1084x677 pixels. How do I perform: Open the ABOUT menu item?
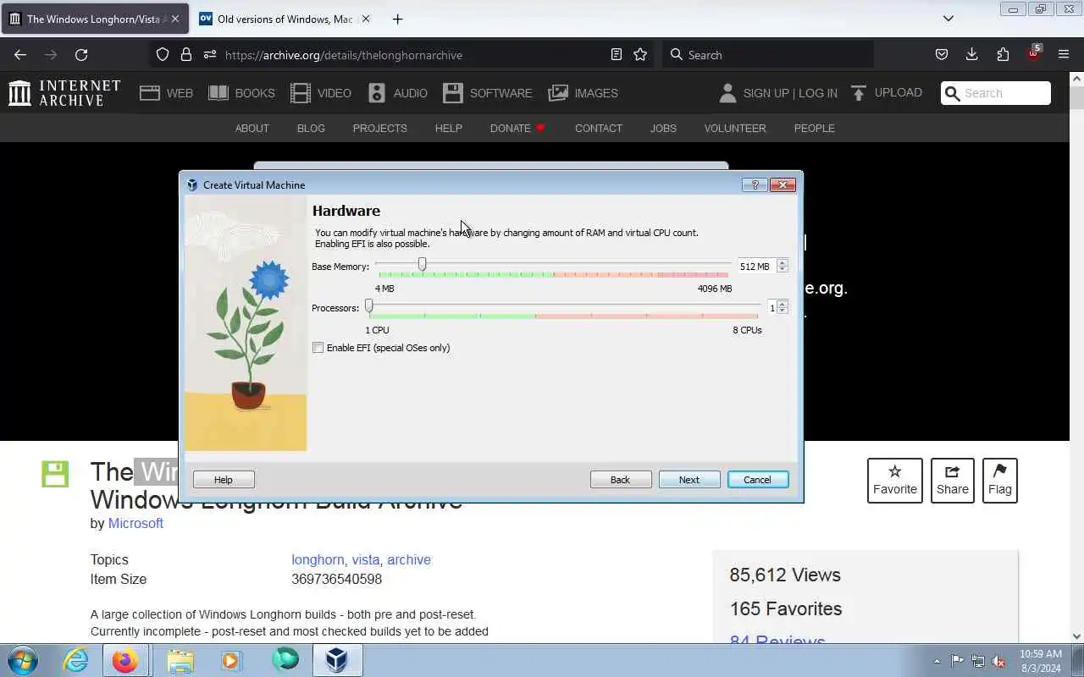tap(252, 129)
